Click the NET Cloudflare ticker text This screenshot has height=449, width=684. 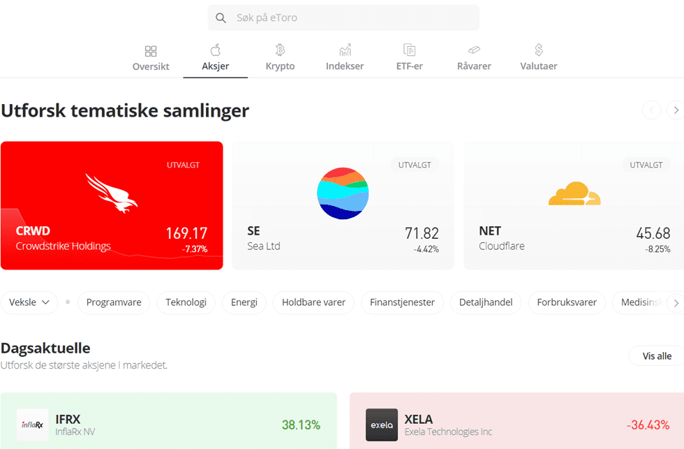click(x=490, y=231)
